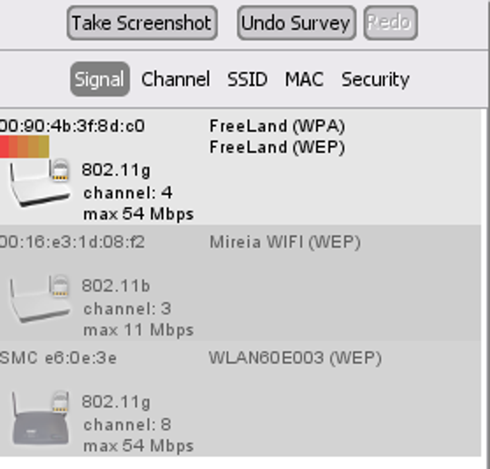Sort the list by Security
Viewport: 490px width, 469px height.
click(375, 80)
